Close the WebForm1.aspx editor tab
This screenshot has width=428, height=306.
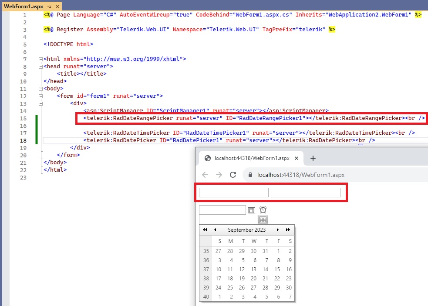tap(57, 7)
